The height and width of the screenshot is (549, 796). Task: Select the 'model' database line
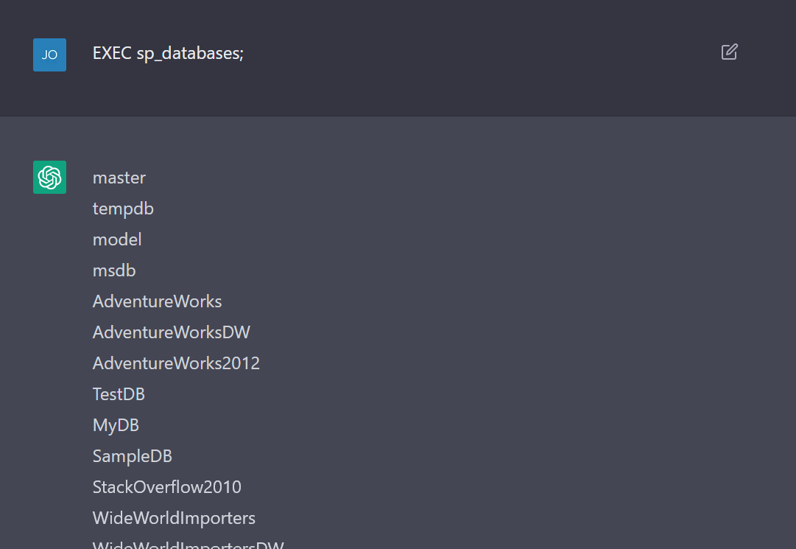coord(117,239)
